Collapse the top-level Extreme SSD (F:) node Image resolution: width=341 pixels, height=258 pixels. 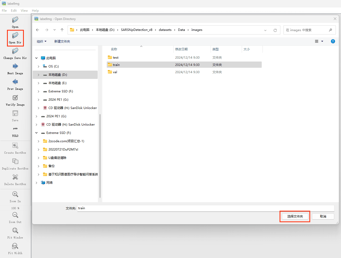(x=37, y=133)
